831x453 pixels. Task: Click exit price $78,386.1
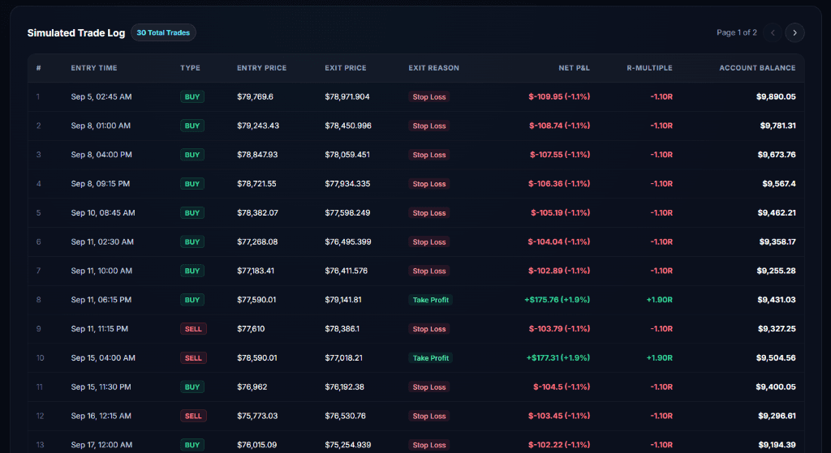point(342,329)
